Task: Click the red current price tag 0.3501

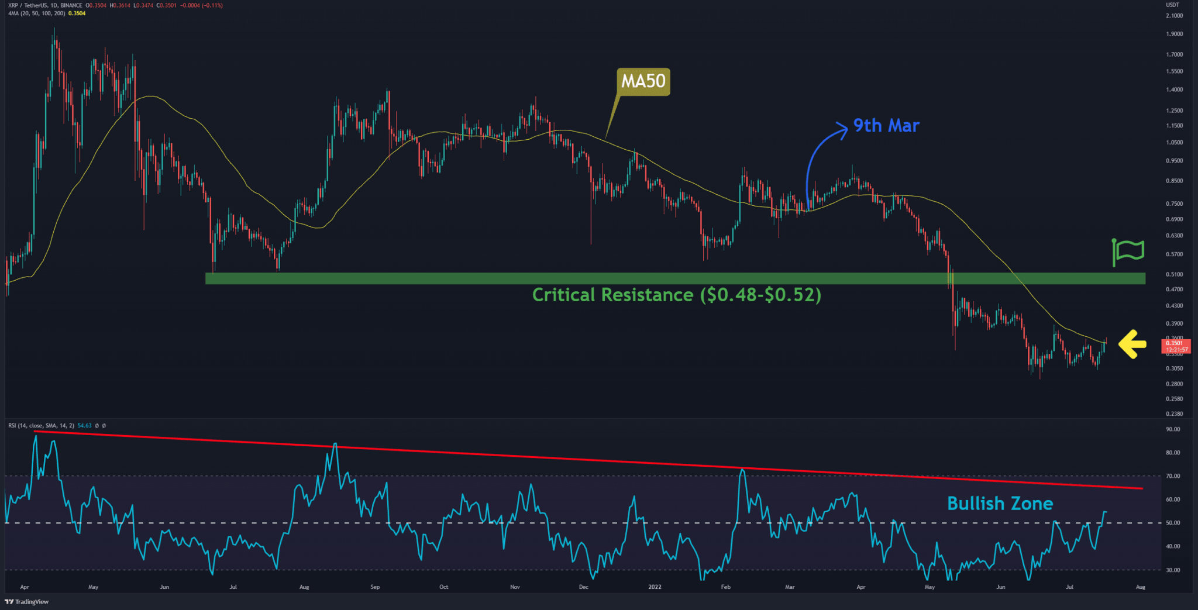Action: click(1176, 346)
